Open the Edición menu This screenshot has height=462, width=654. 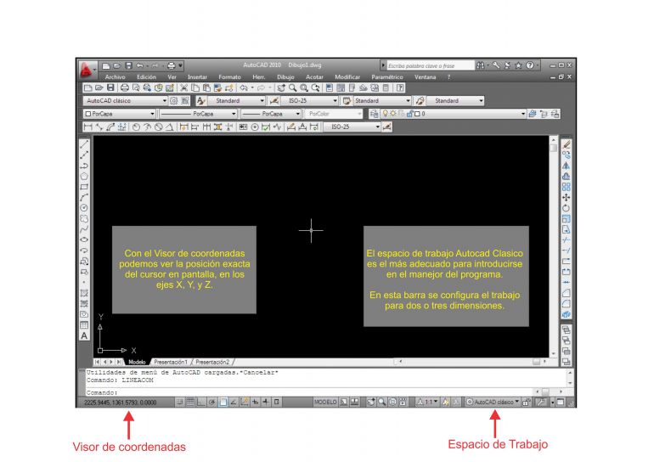point(146,77)
